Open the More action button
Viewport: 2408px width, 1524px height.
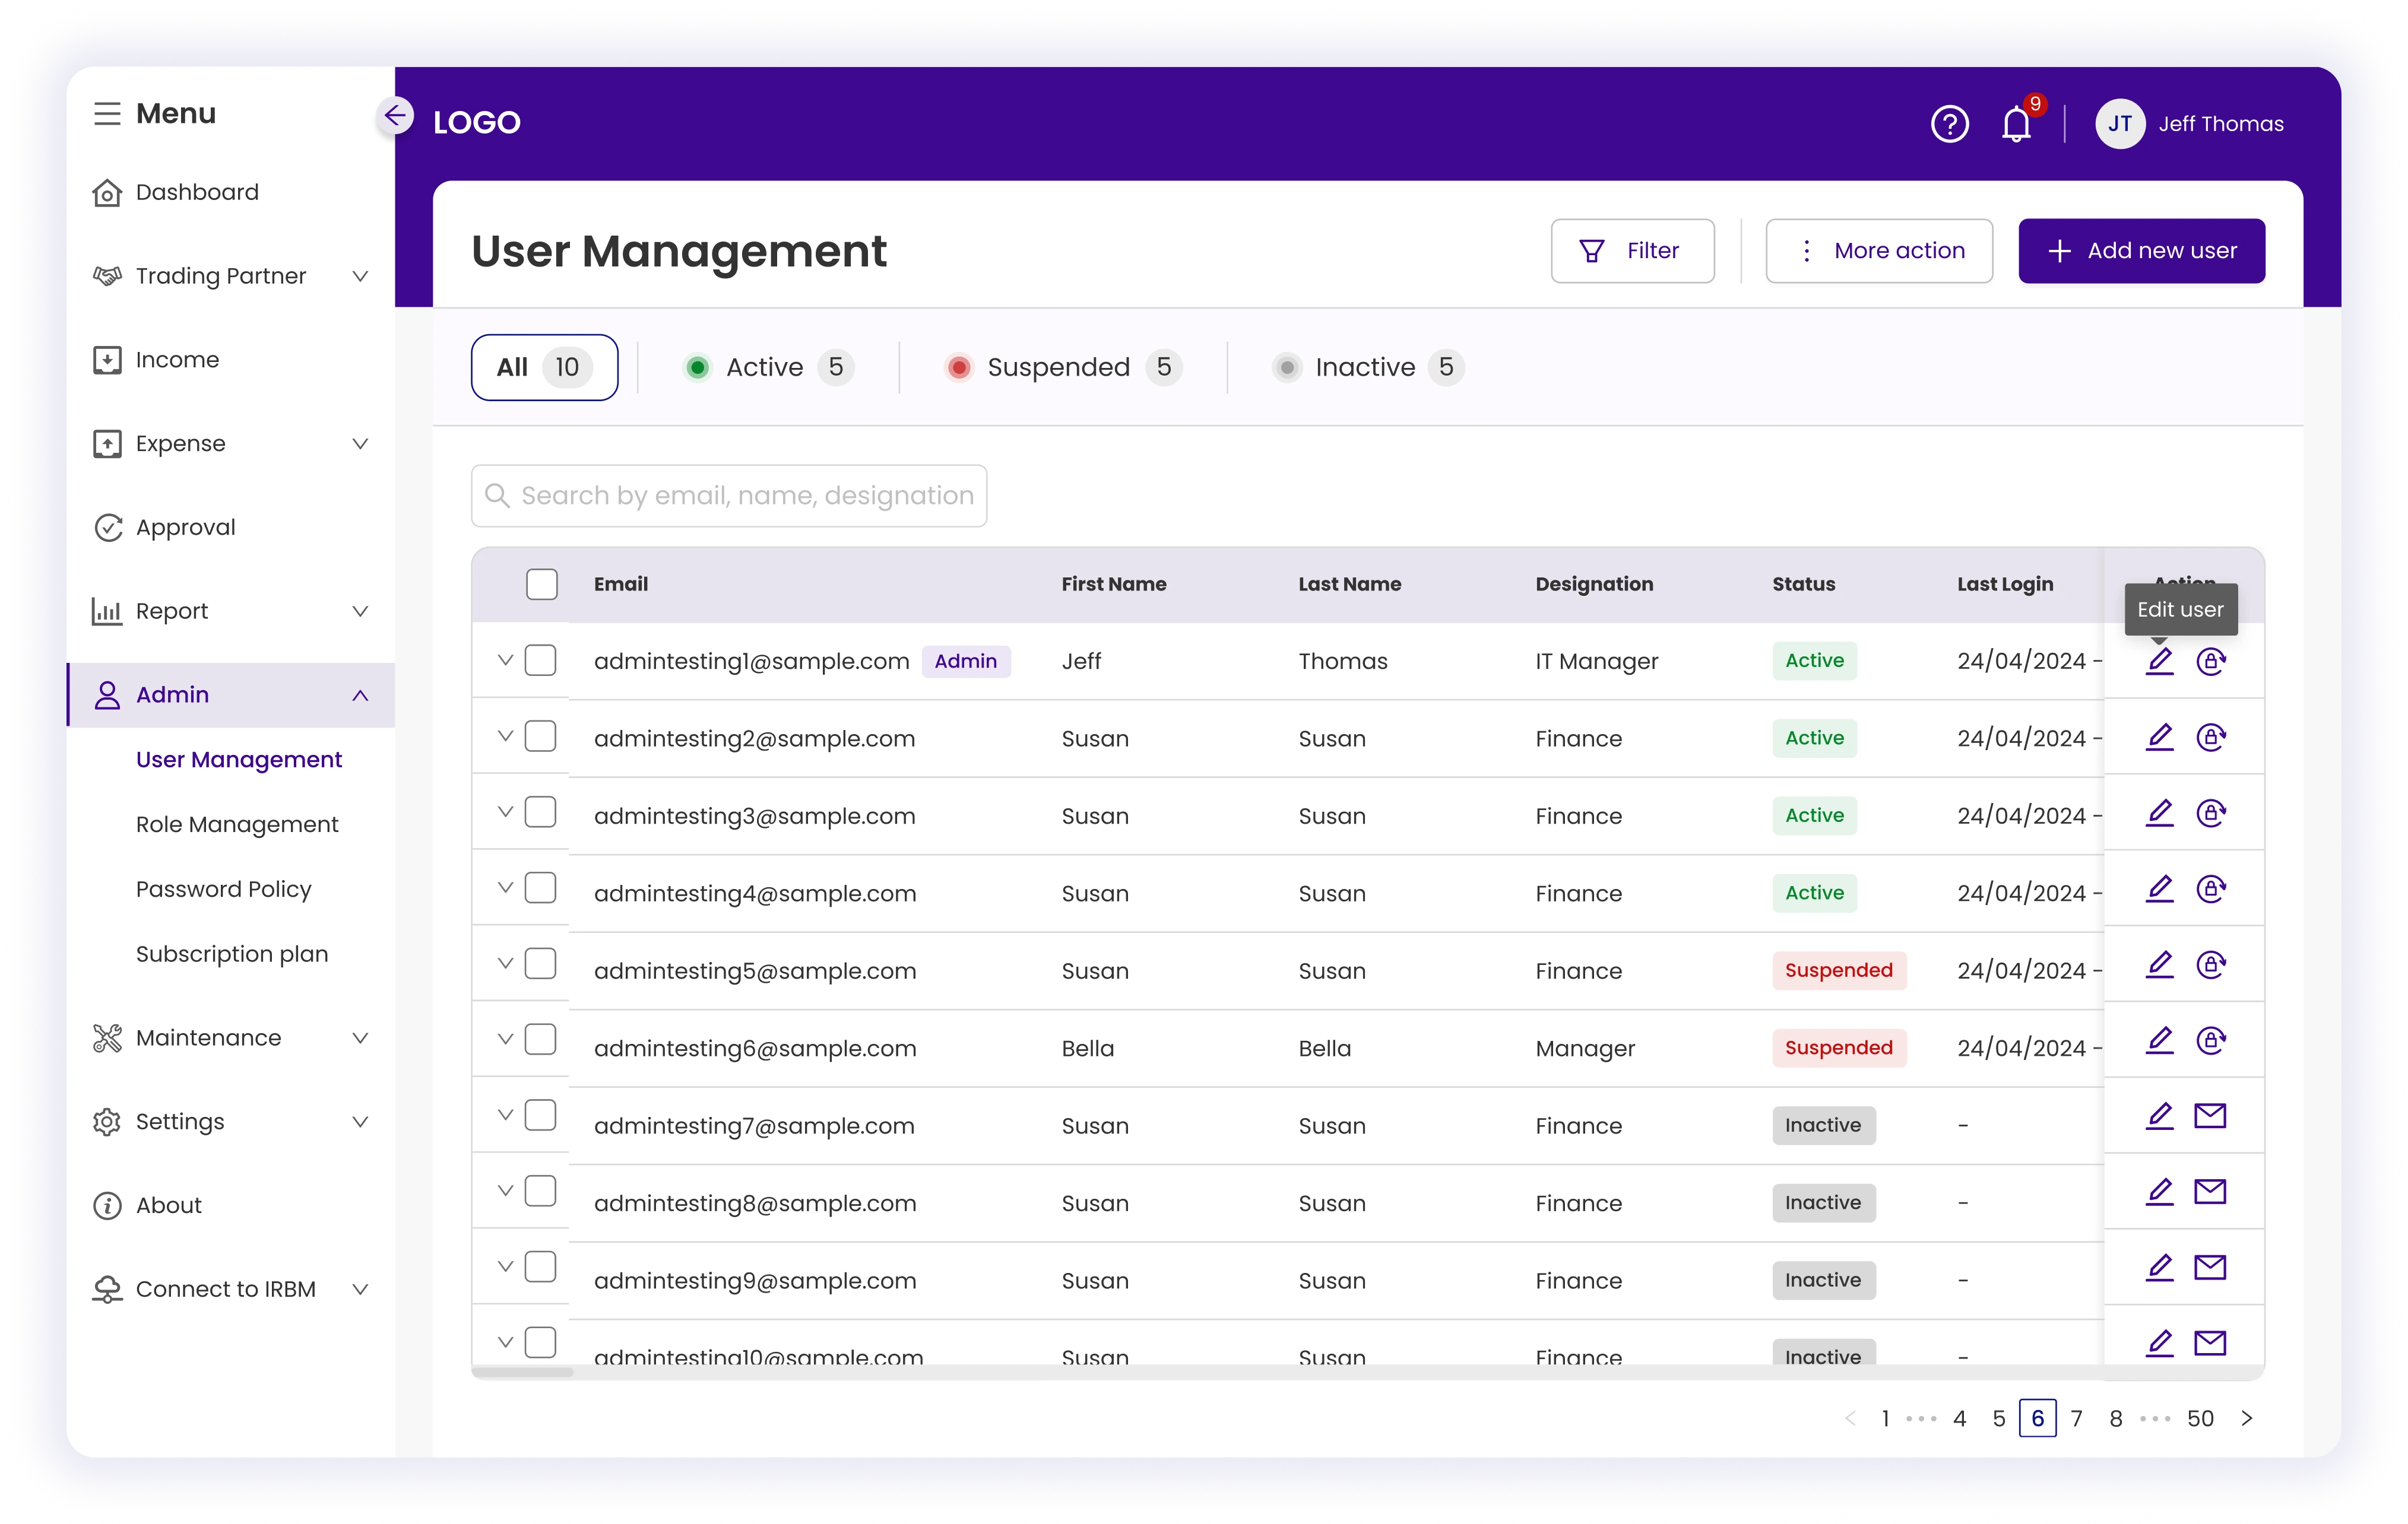[1879, 251]
